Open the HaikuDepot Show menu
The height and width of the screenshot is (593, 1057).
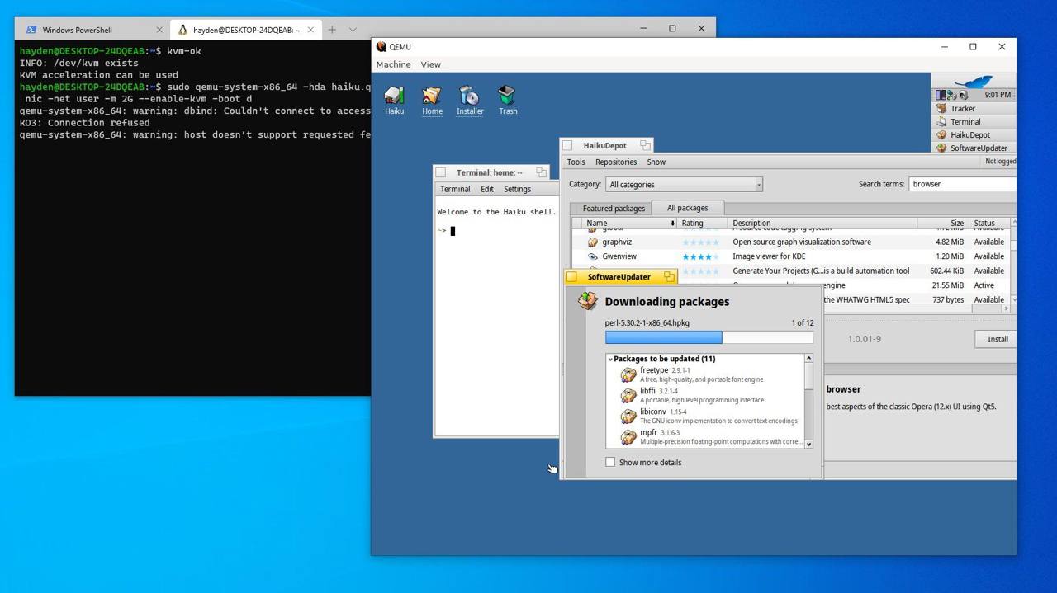pos(656,162)
